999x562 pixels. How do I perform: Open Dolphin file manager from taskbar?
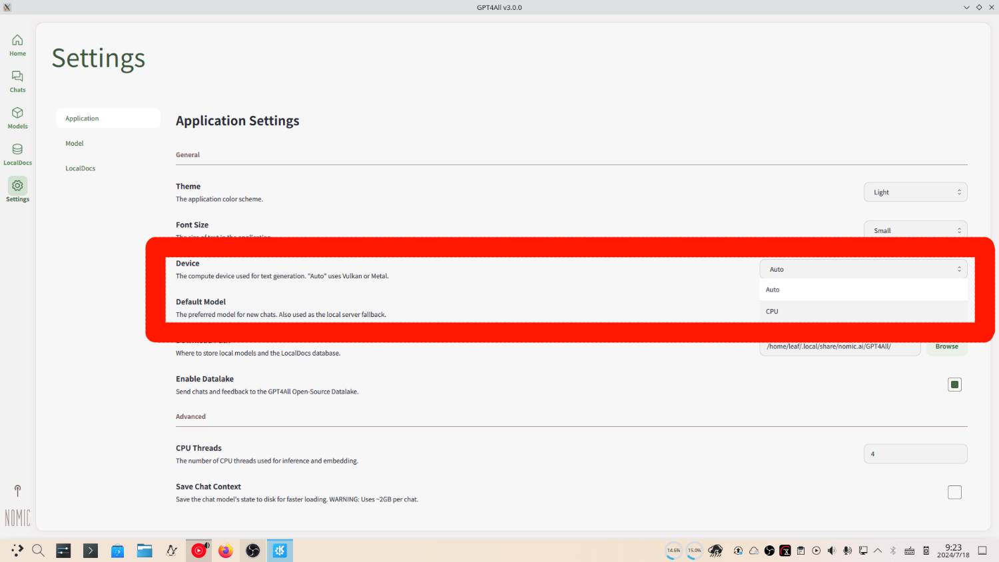pyautogui.click(x=145, y=551)
